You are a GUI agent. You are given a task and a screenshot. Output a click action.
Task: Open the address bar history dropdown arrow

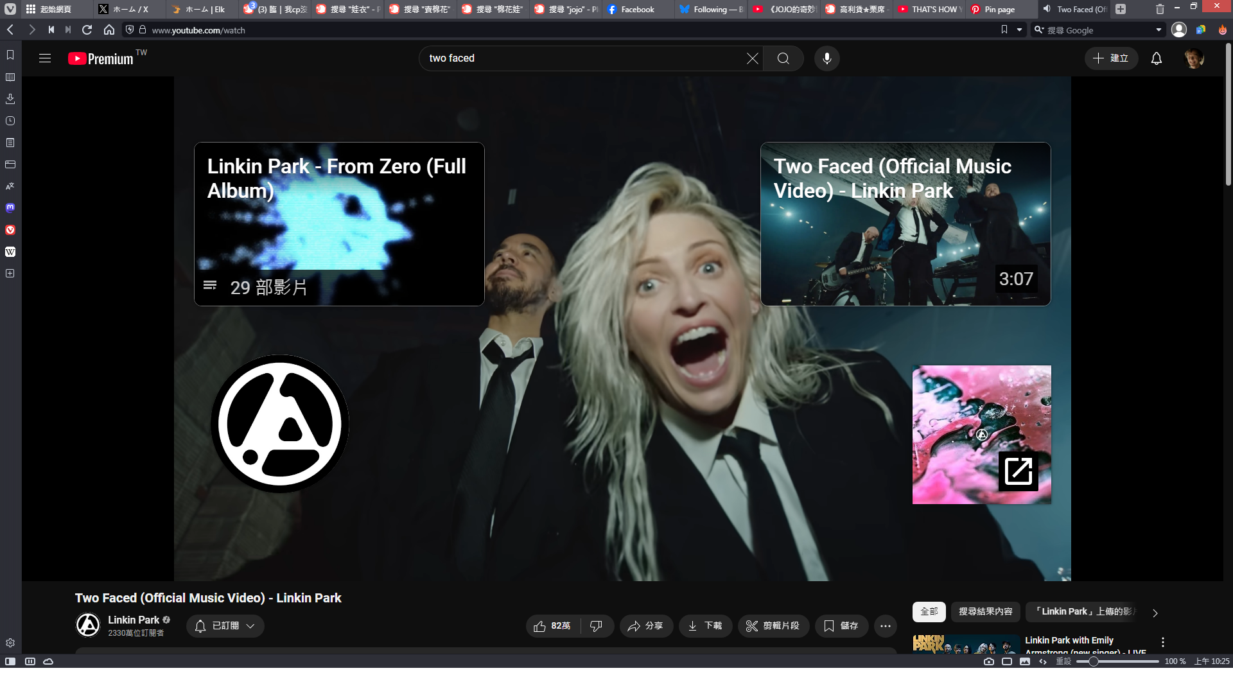click(x=1019, y=30)
